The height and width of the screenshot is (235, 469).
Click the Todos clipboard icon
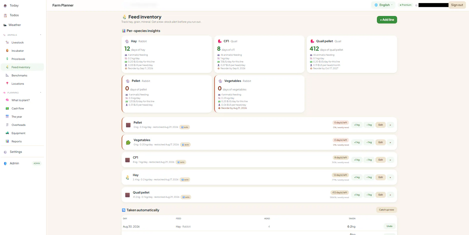coord(5,15)
